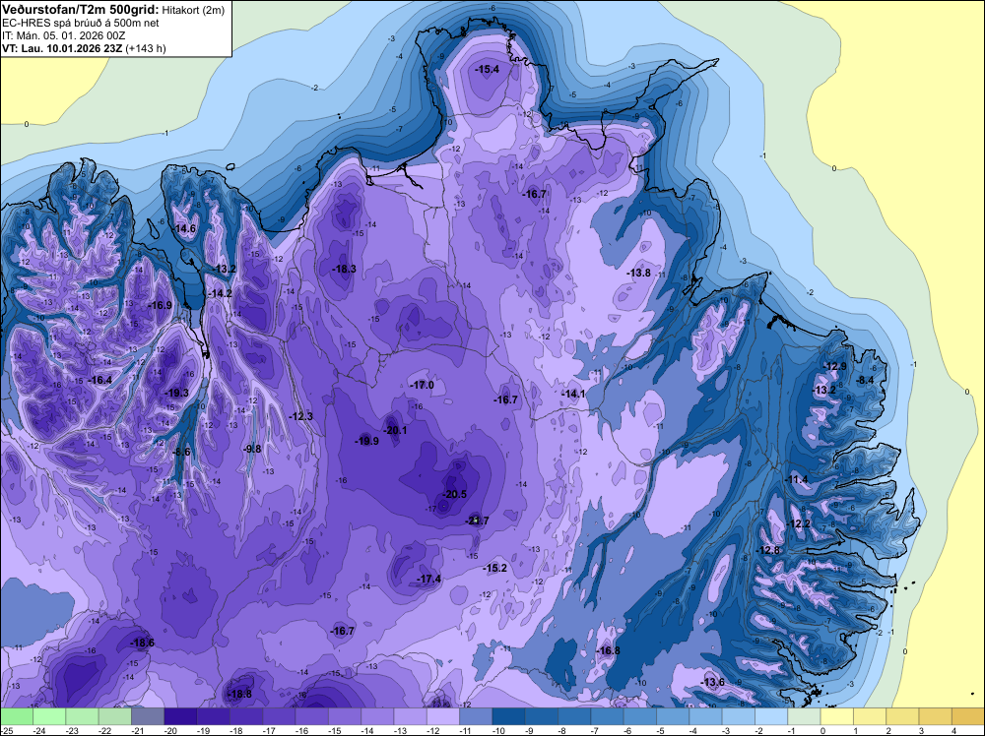Click the legend color swatch between -21 and -20
This screenshot has height=736, width=985.
[148, 716]
